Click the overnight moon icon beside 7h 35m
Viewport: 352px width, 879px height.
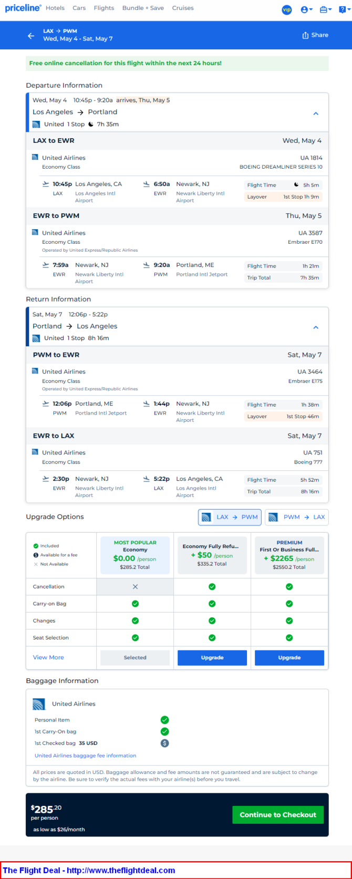[x=91, y=125]
